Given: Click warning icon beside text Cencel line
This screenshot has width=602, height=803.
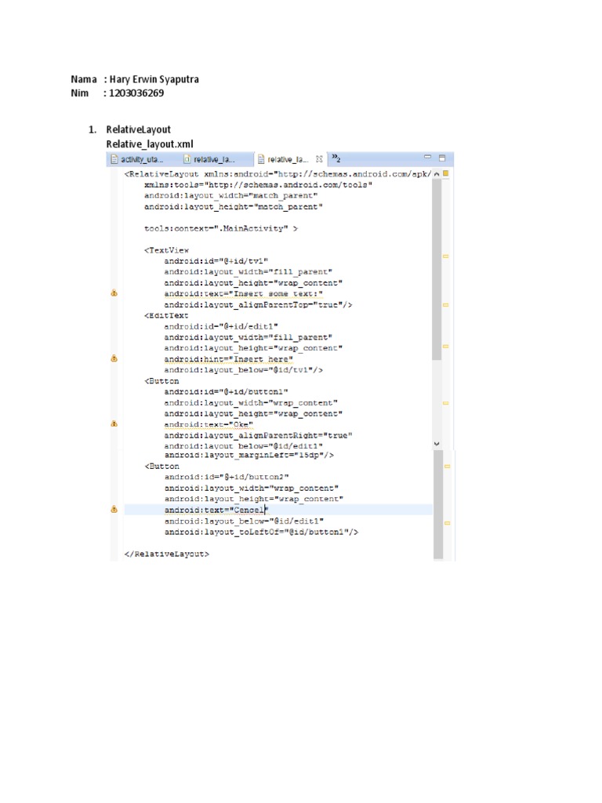Looking at the screenshot, I should point(114,510).
